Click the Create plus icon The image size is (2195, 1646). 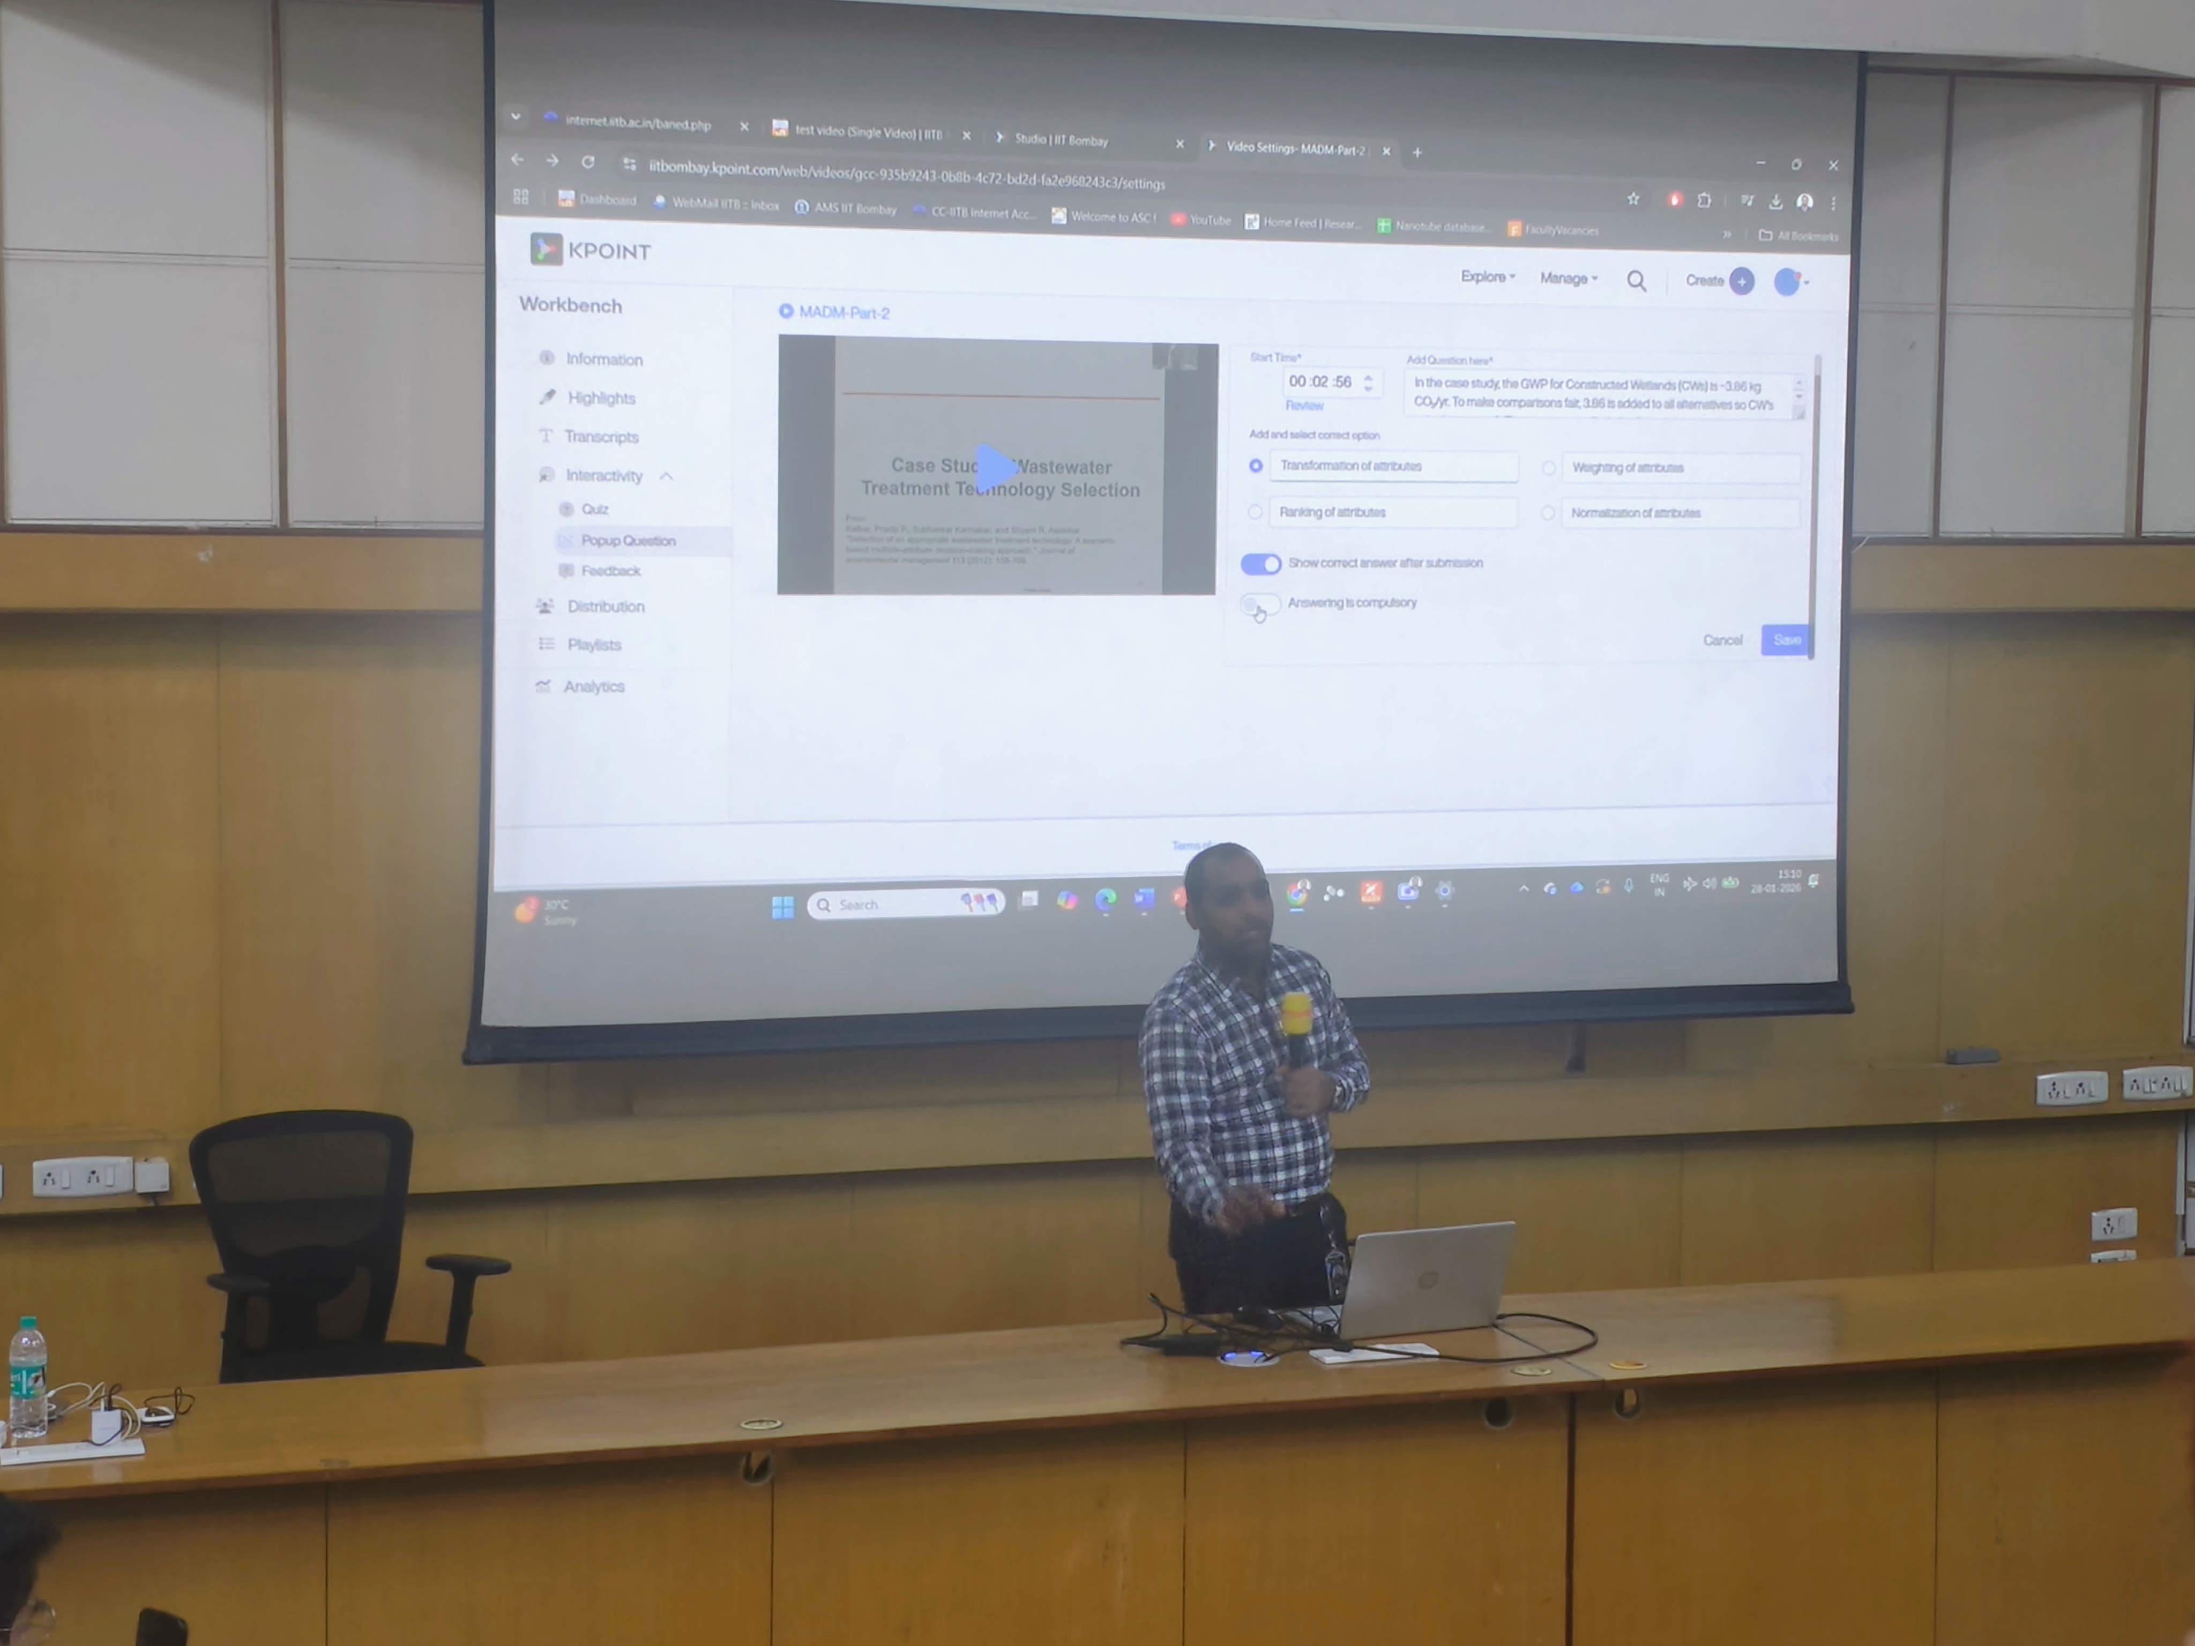[1742, 282]
